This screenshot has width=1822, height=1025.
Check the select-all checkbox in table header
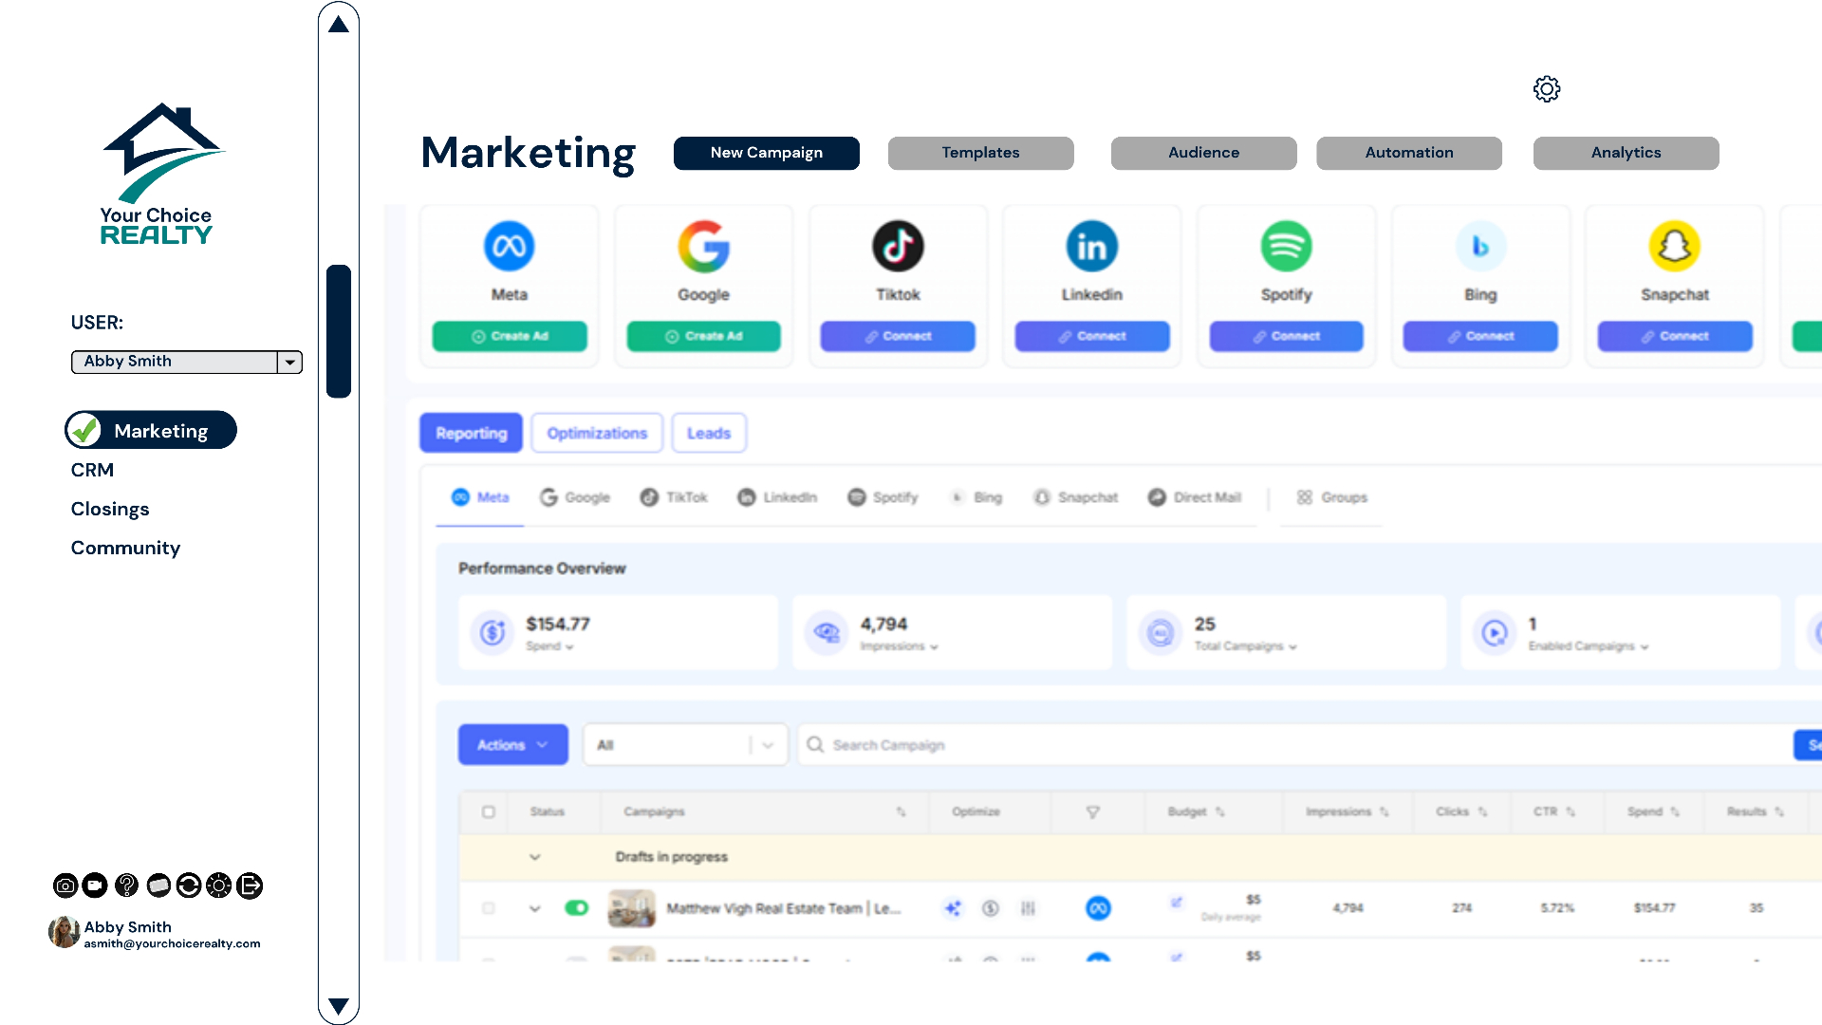(x=489, y=812)
